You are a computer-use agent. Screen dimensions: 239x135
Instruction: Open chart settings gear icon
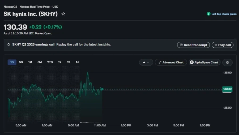(x=227, y=62)
